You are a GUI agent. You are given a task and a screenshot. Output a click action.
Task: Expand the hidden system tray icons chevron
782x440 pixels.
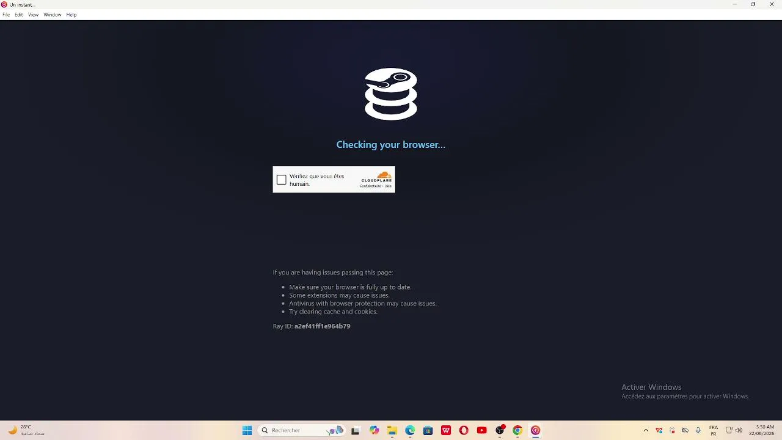[x=646, y=430]
